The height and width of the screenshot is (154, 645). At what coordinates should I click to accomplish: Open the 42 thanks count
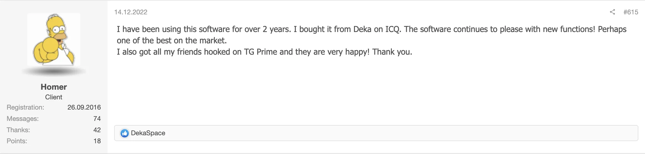[97, 130]
